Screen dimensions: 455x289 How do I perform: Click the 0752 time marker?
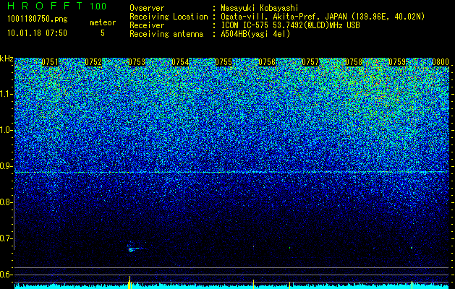click(93, 62)
